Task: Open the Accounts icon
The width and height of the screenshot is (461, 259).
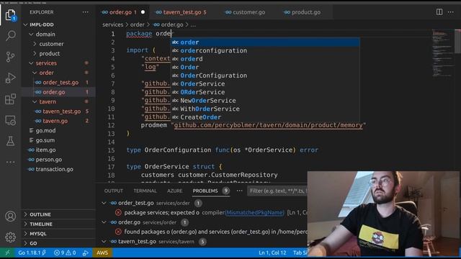Action: click(x=11, y=216)
